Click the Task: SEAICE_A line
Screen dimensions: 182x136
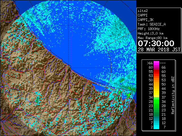pos(152,24)
